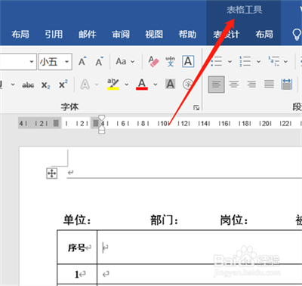Image resolution: width=302 pixels, height=286 pixels.
Task: Expand numbering style dropdown
Action: pos(258,61)
